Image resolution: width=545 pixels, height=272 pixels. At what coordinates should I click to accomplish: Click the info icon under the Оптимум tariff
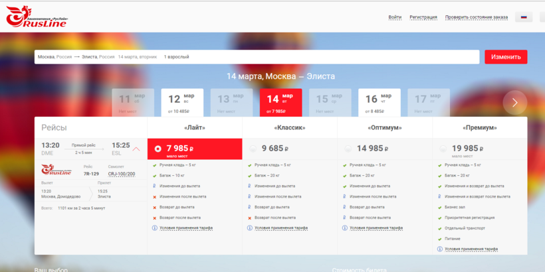click(x=345, y=228)
